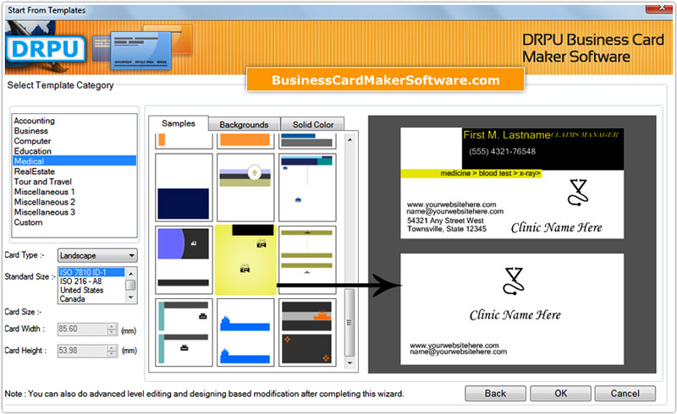Select the olive striped template thumbnail
Screen dimensions: 677x414
click(306, 259)
